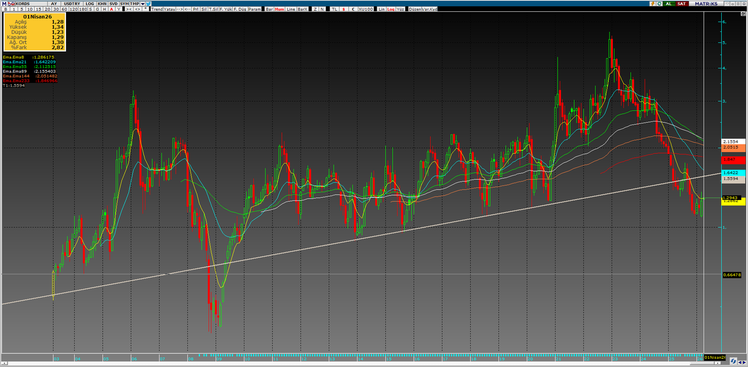This screenshot has width=748, height=367.
Task: Click the Twitter bird icon
Action: coord(148,4)
